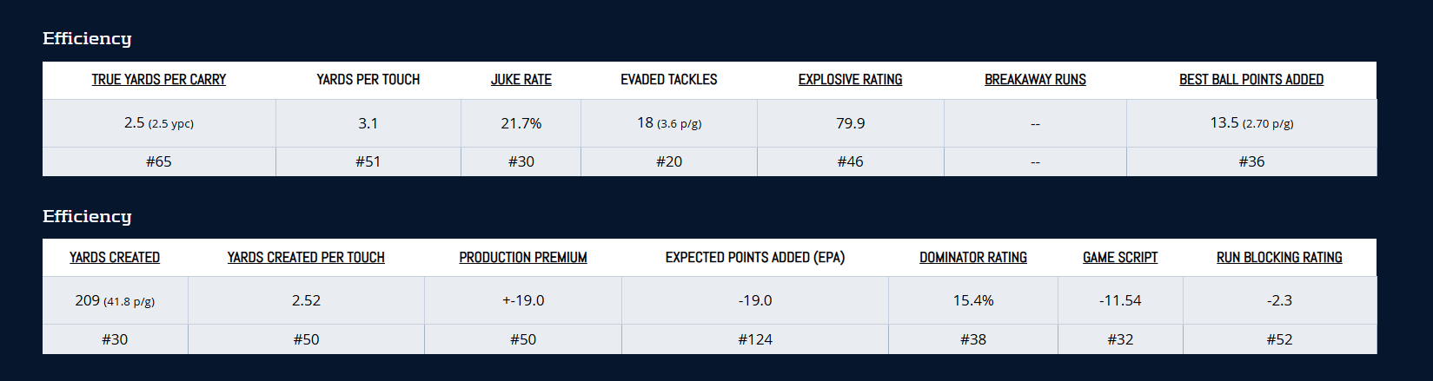Select the Dominator Rating header link
This screenshot has width=1433, height=381.
click(x=973, y=258)
